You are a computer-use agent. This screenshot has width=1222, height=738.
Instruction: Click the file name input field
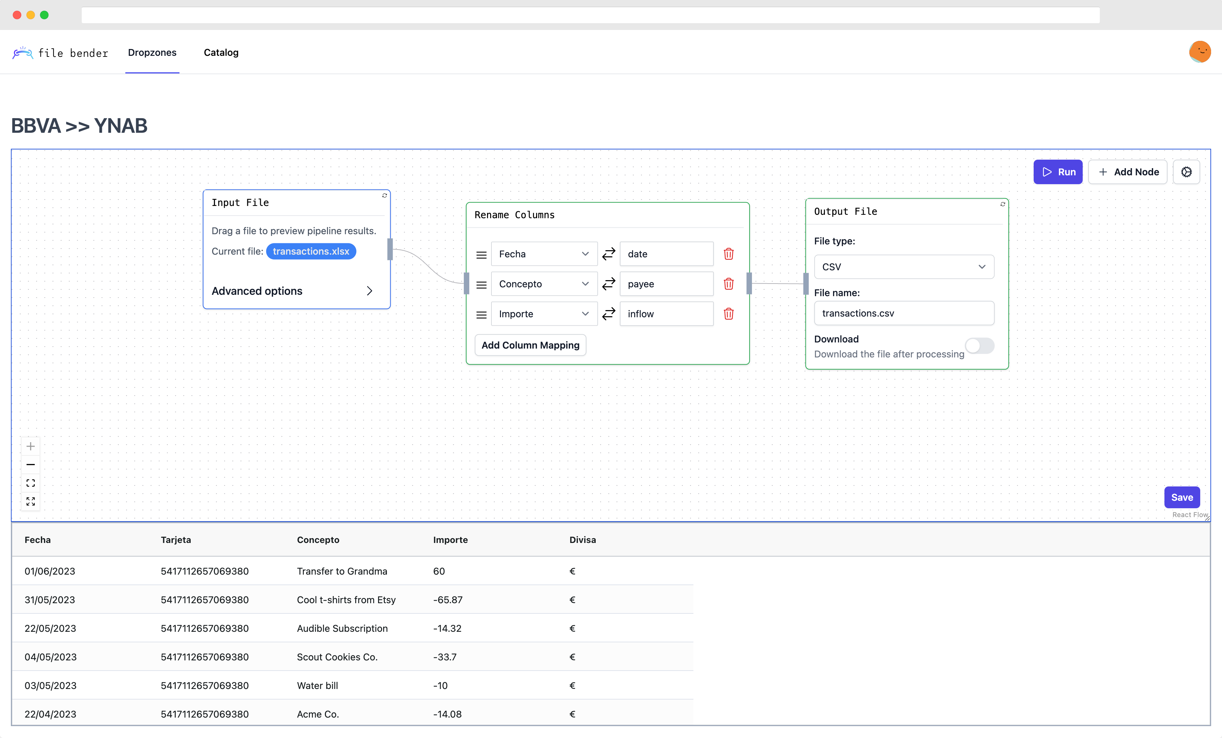coord(904,313)
